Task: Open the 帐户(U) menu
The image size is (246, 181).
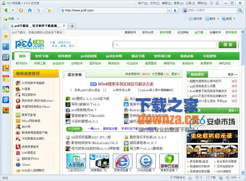Action: [143, 3]
